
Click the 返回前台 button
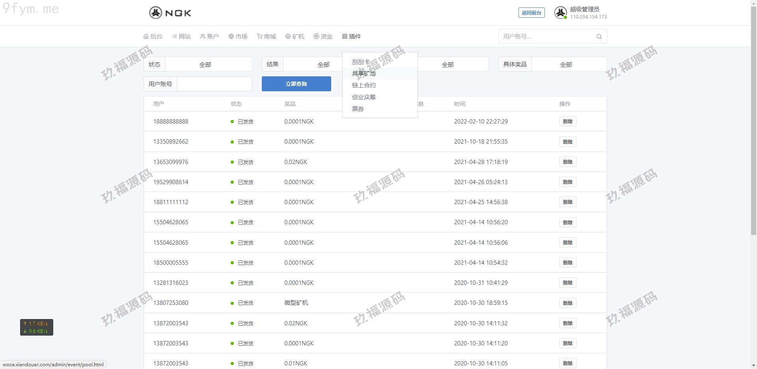[531, 13]
